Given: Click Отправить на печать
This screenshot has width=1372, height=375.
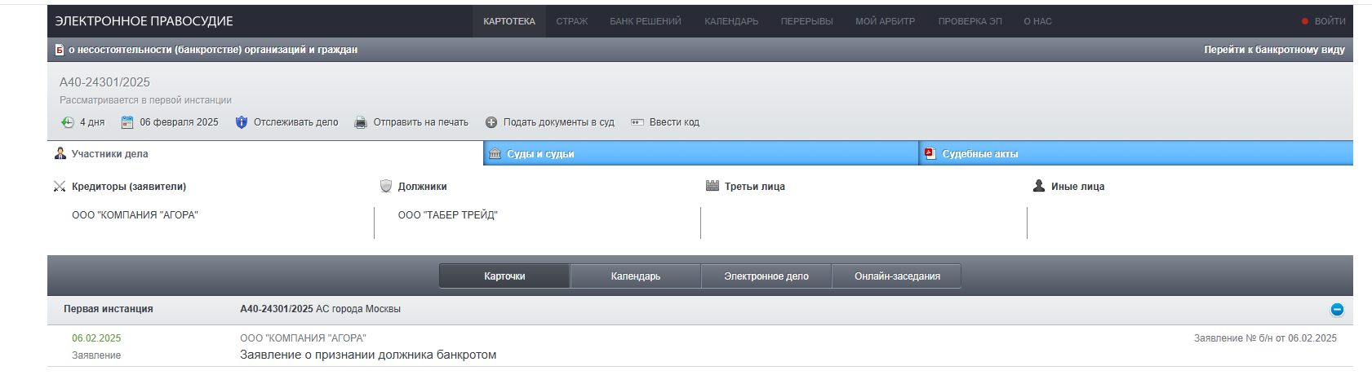Looking at the screenshot, I should click(x=421, y=122).
